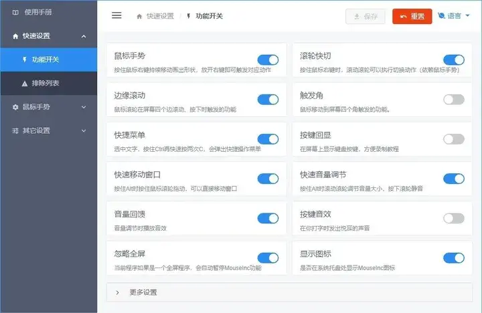The image size is (482, 313).
Task: Collapse the 快速设置 sidebar chevron
Action: pyautogui.click(x=84, y=36)
